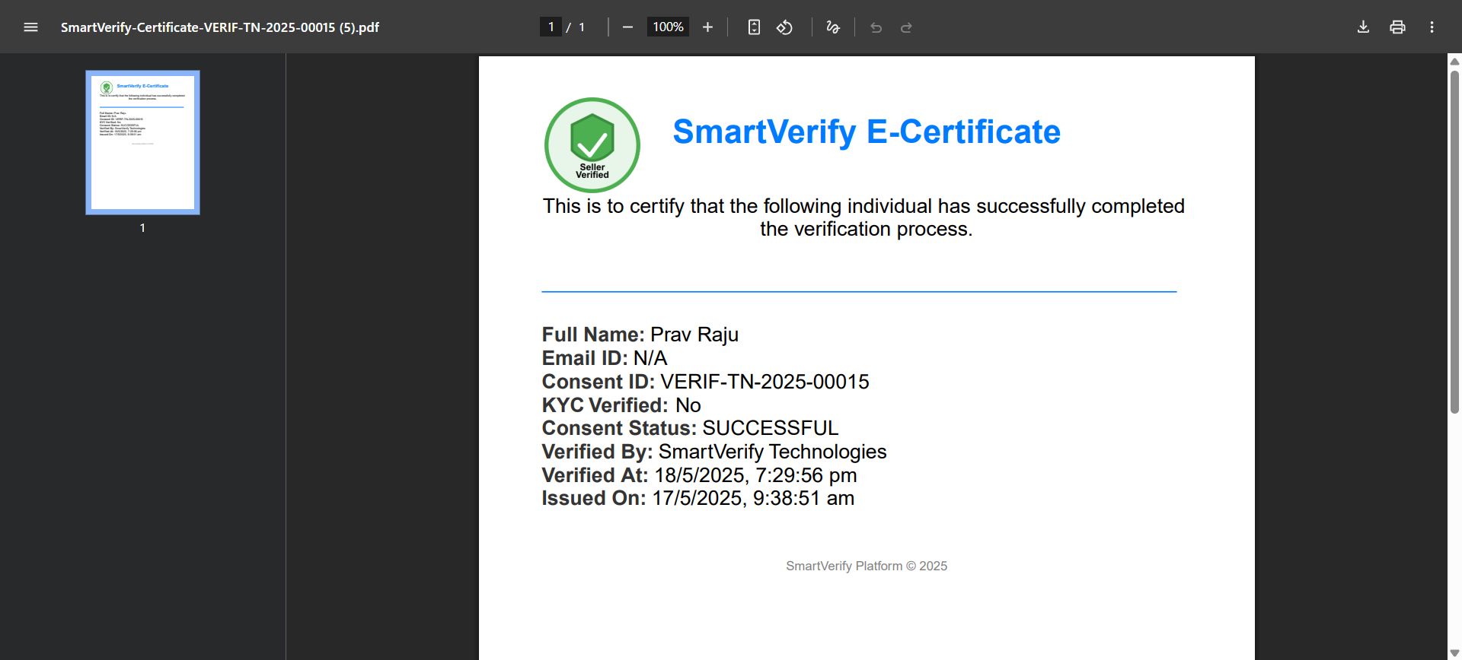The image size is (1462, 660).
Task: Click consent ID 'VERIF-TN-2025-00015' text
Action: click(x=765, y=382)
